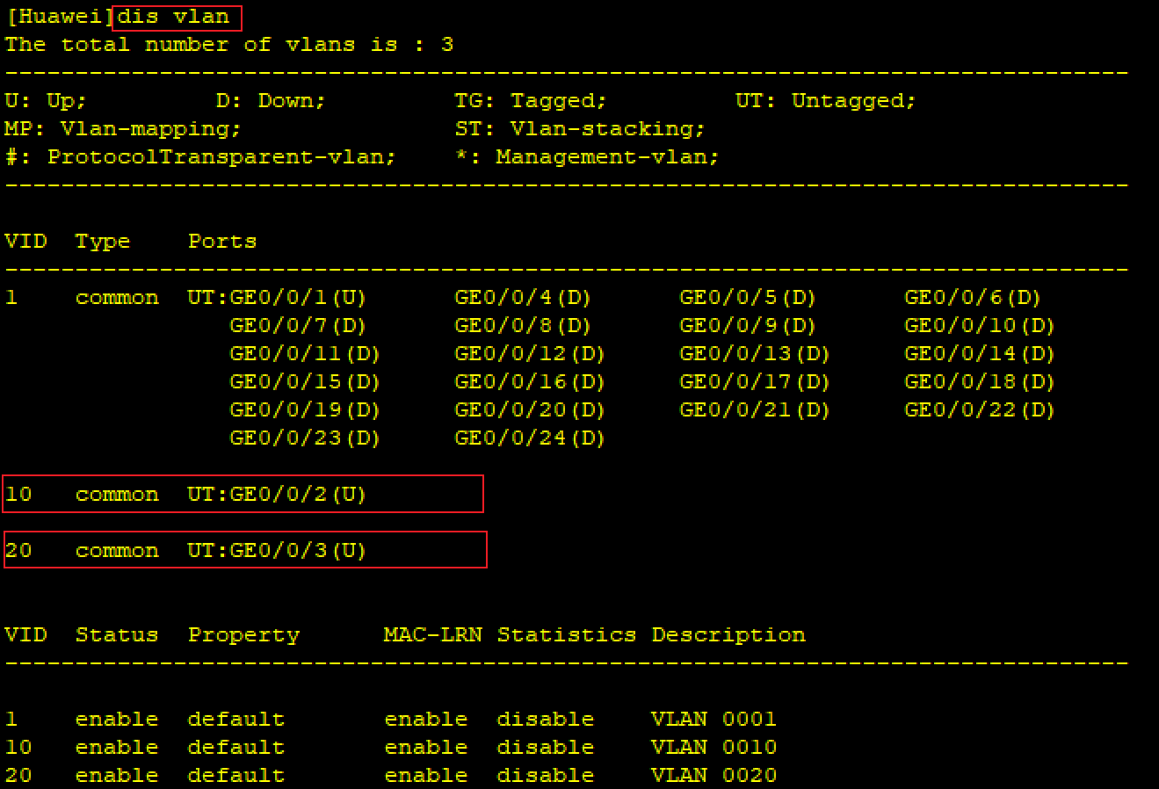Click the 'Type' column header
The image size is (1159, 789).
103,242
